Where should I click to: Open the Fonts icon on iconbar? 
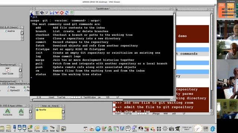(37, 129)
